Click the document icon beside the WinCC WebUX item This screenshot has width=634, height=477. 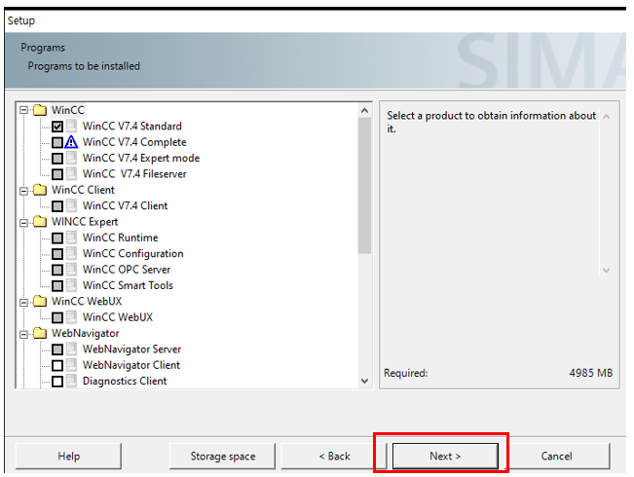[x=71, y=317]
